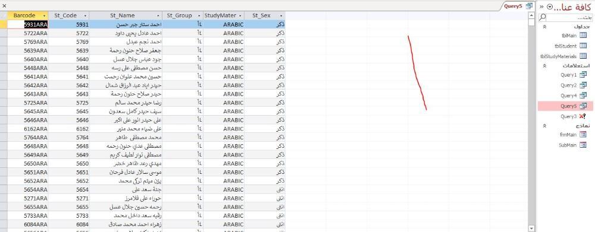Open the Query2 query icon
The height and width of the screenshot is (232, 595).
click(x=583, y=85)
